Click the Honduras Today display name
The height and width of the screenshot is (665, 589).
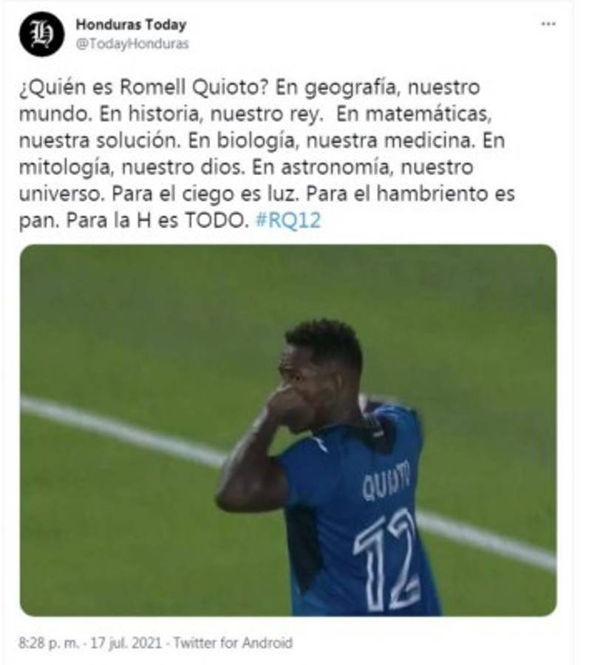(x=131, y=24)
